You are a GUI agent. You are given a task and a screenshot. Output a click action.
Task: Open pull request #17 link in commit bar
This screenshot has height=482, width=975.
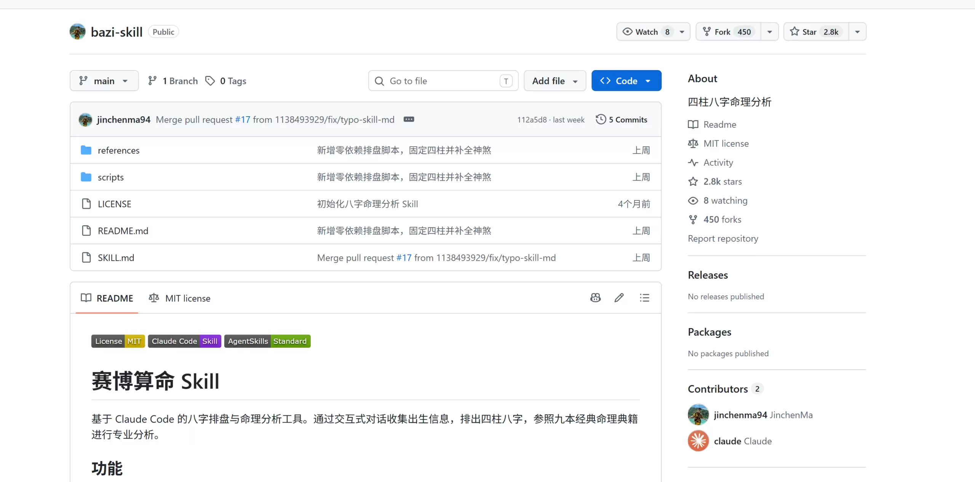point(243,120)
